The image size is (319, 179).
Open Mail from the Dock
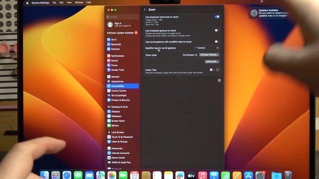pyautogui.click(x=89, y=176)
